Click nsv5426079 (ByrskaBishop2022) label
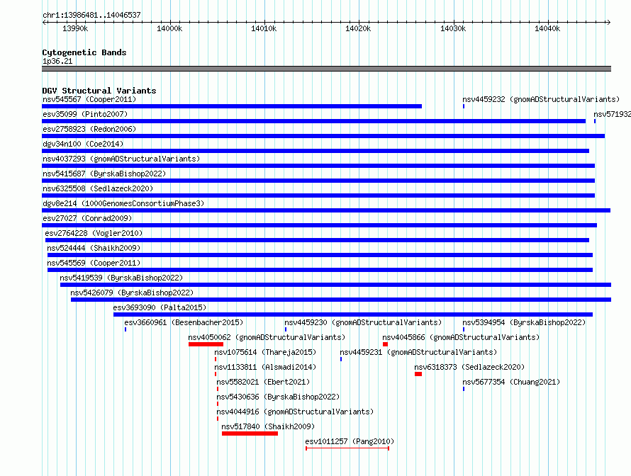Viewport: 631px width, 476px height. 132,293
